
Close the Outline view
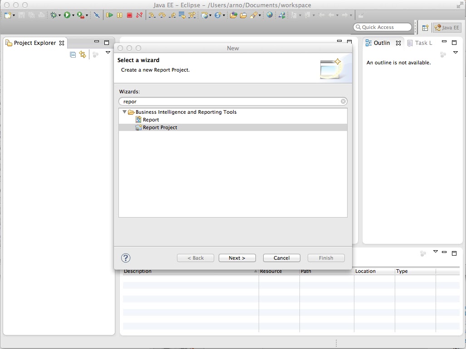tap(398, 43)
